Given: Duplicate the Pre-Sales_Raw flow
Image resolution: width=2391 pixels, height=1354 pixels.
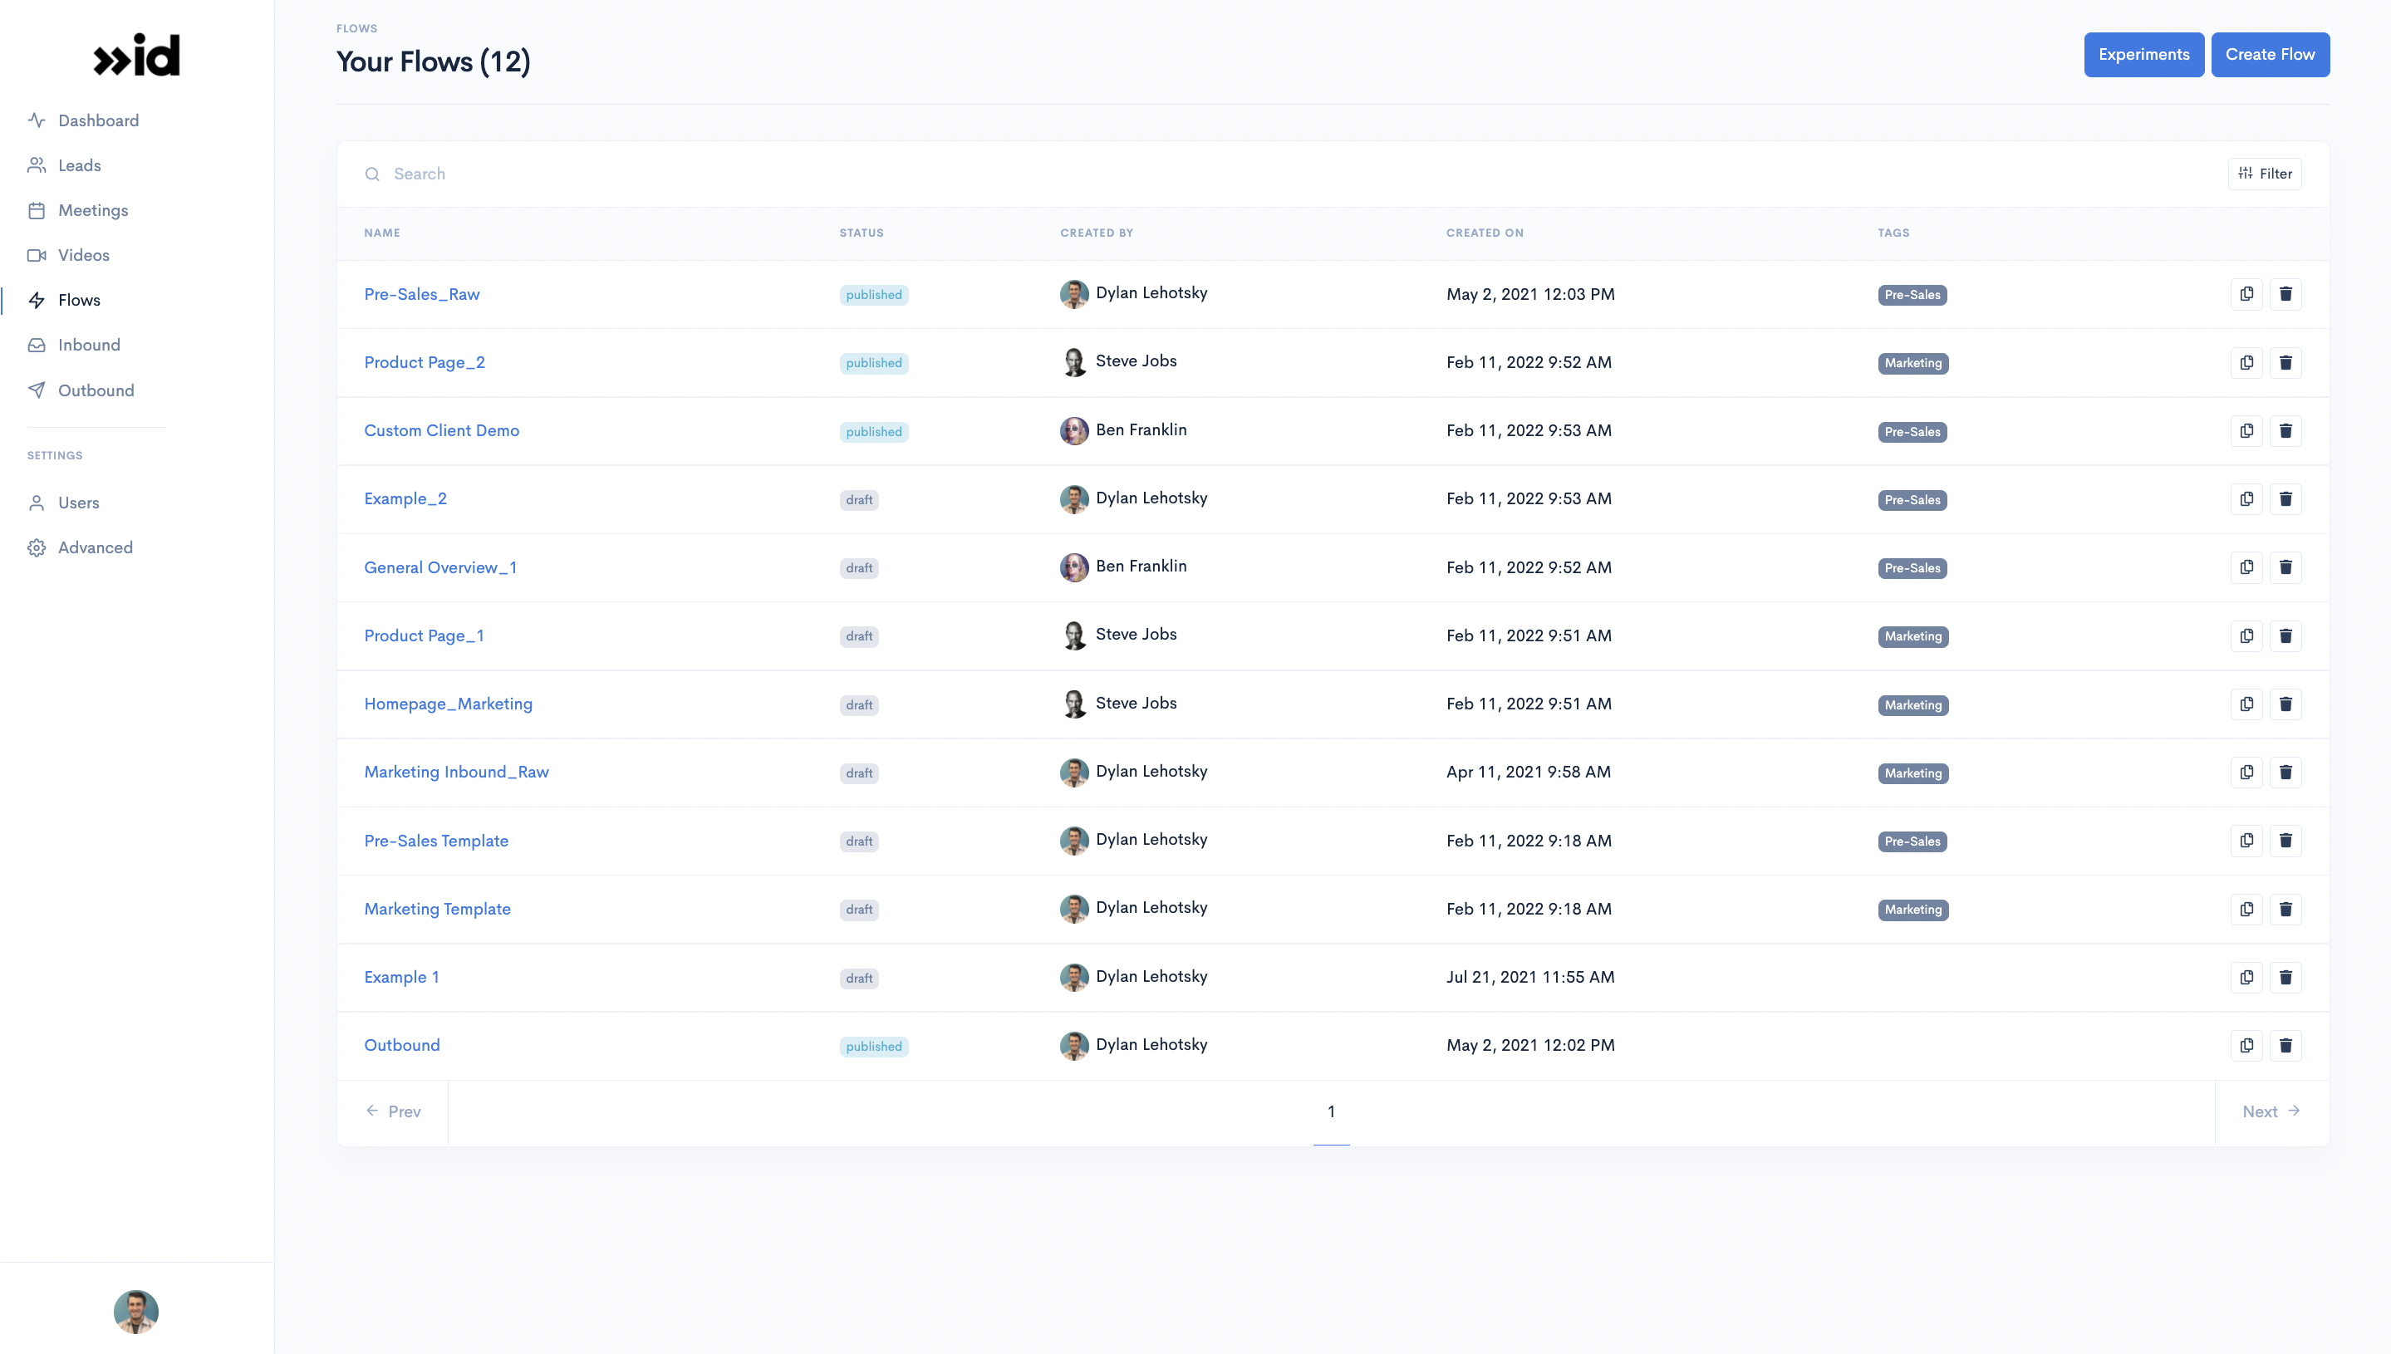Looking at the screenshot, I should pyautogui.click(x=2246, y=294).
